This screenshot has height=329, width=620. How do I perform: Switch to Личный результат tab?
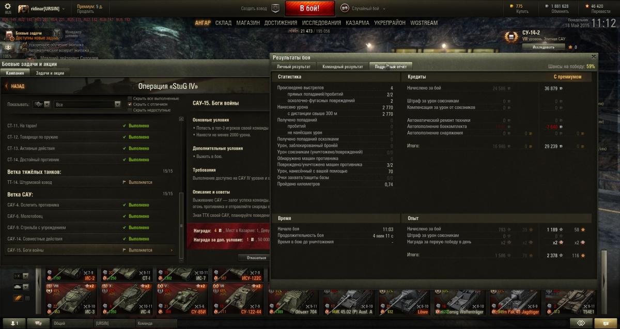tap(293, 67)
